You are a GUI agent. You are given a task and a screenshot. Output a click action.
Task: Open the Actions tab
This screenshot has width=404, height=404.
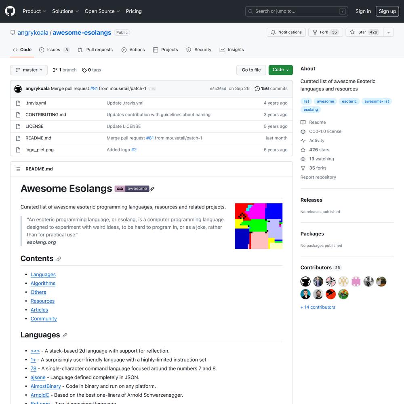[133, 50]
